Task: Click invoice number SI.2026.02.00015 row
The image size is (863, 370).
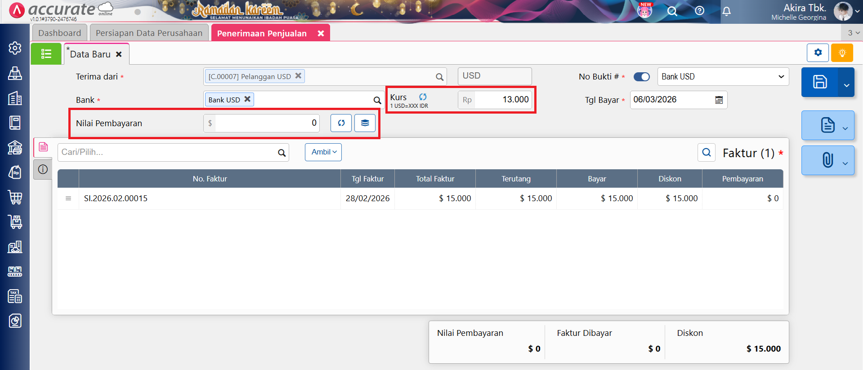Action: (x=116, y=198)
